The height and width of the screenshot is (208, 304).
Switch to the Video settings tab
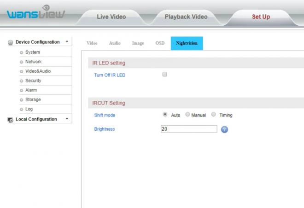[92, 43]
